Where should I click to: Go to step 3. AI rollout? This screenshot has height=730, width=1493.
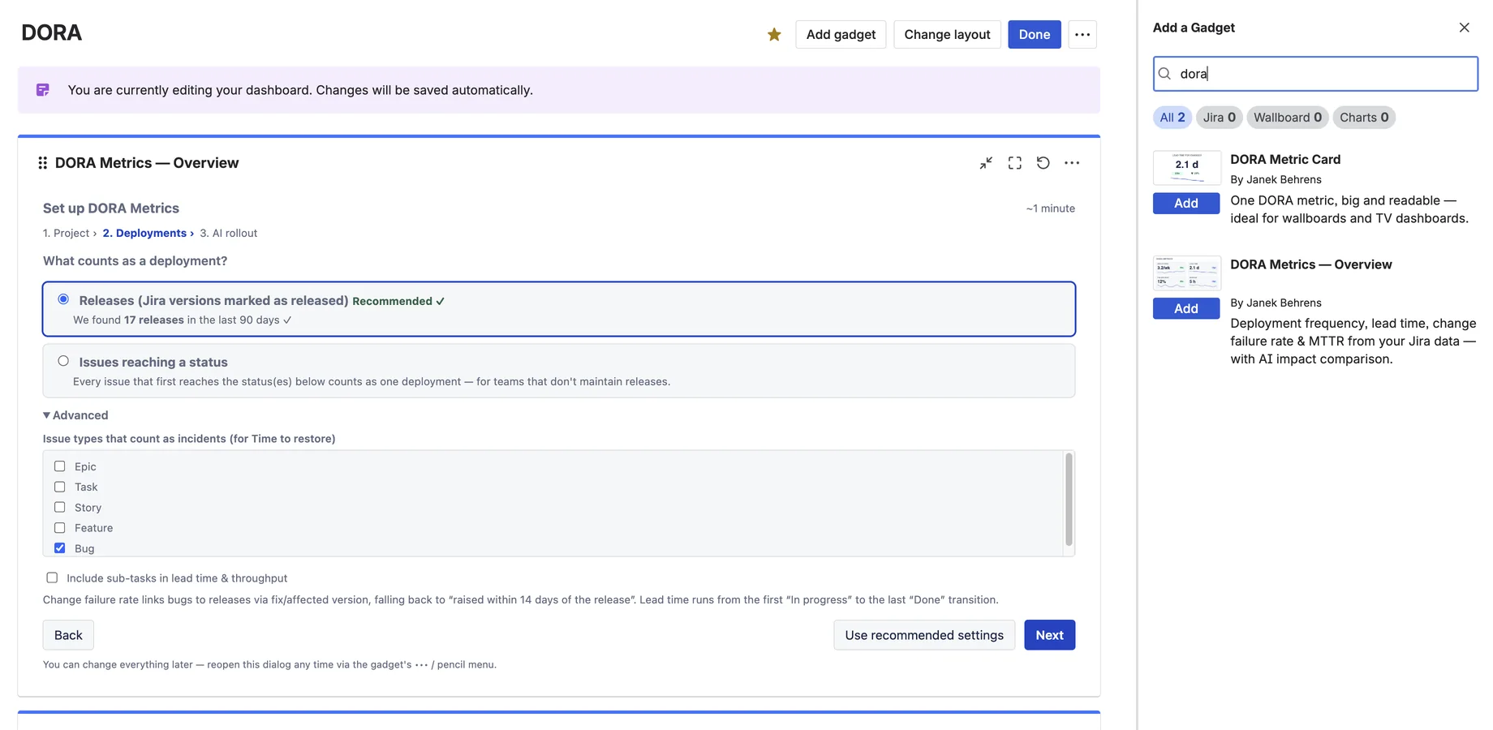pyautogui.click(x=229, y=233)
